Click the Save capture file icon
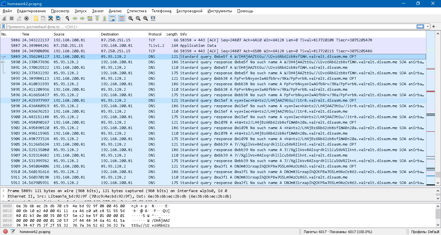 pos(43,18)
